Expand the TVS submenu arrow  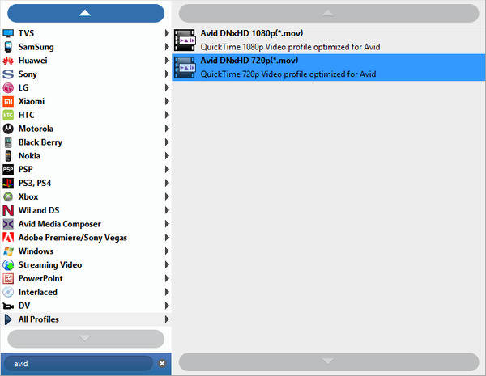167,33
